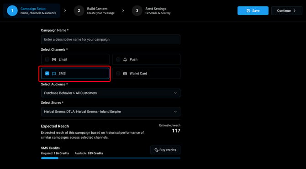Enable the Wallet Card channel checkbox
Image resolution: width=306 pixels, height=169 pixels.
[118, 74]
